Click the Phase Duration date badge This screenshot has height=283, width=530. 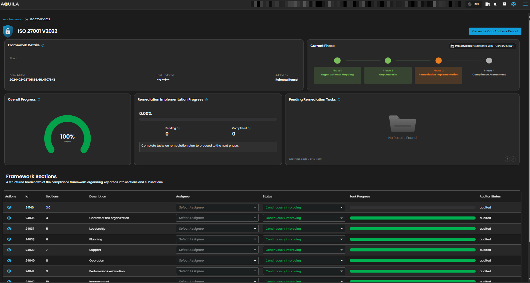click(482, 46)
